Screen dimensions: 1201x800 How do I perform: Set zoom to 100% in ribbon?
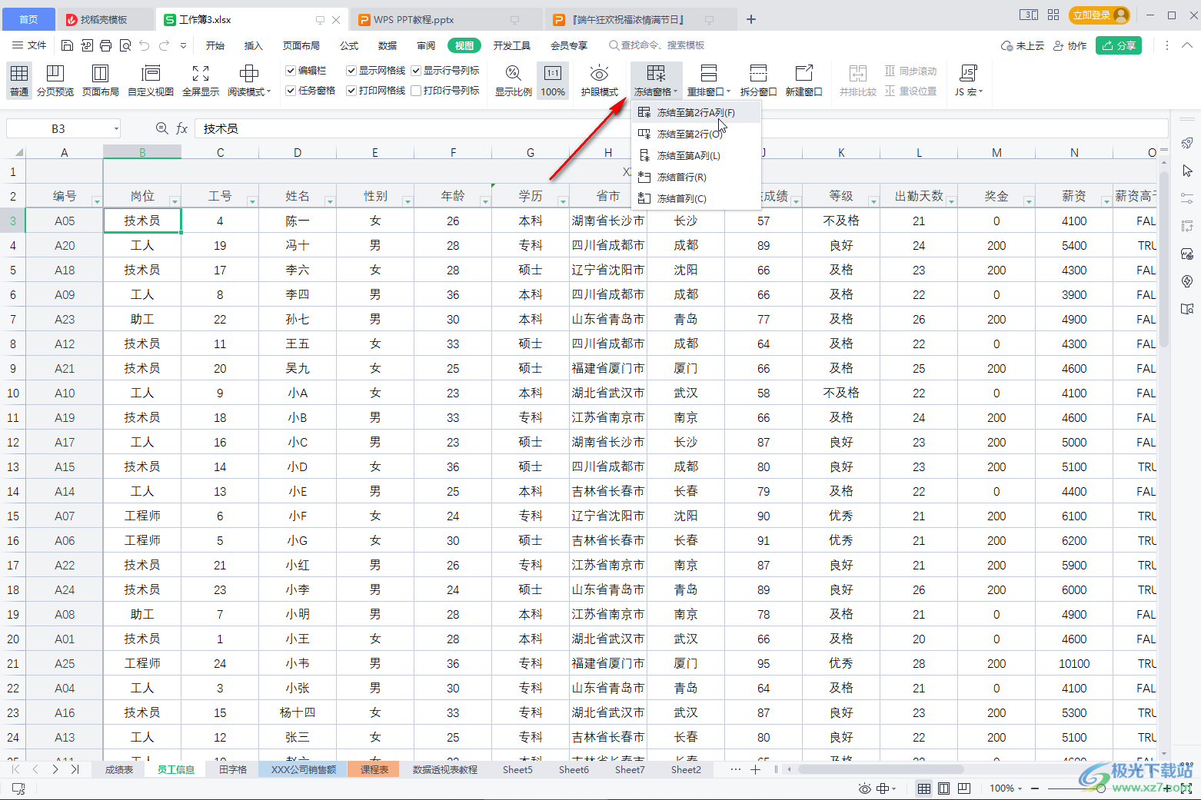point(553,81)
